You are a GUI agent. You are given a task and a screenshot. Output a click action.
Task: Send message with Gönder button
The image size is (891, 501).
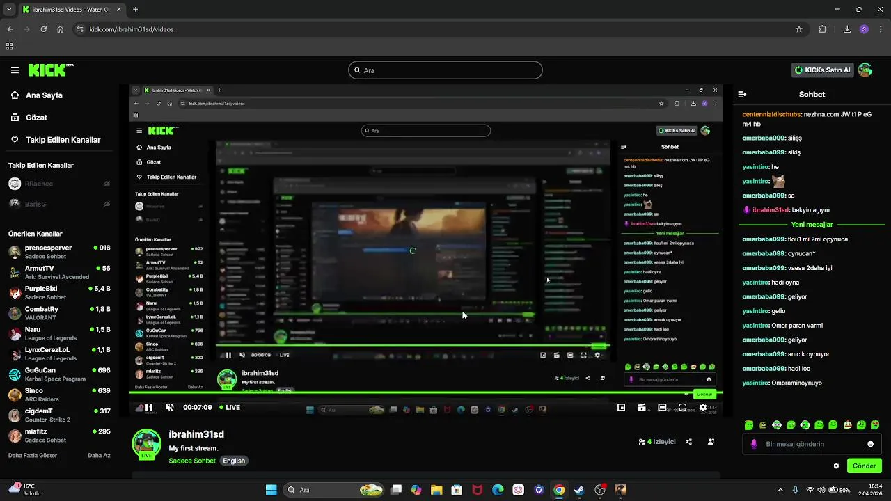coord(865,466)
